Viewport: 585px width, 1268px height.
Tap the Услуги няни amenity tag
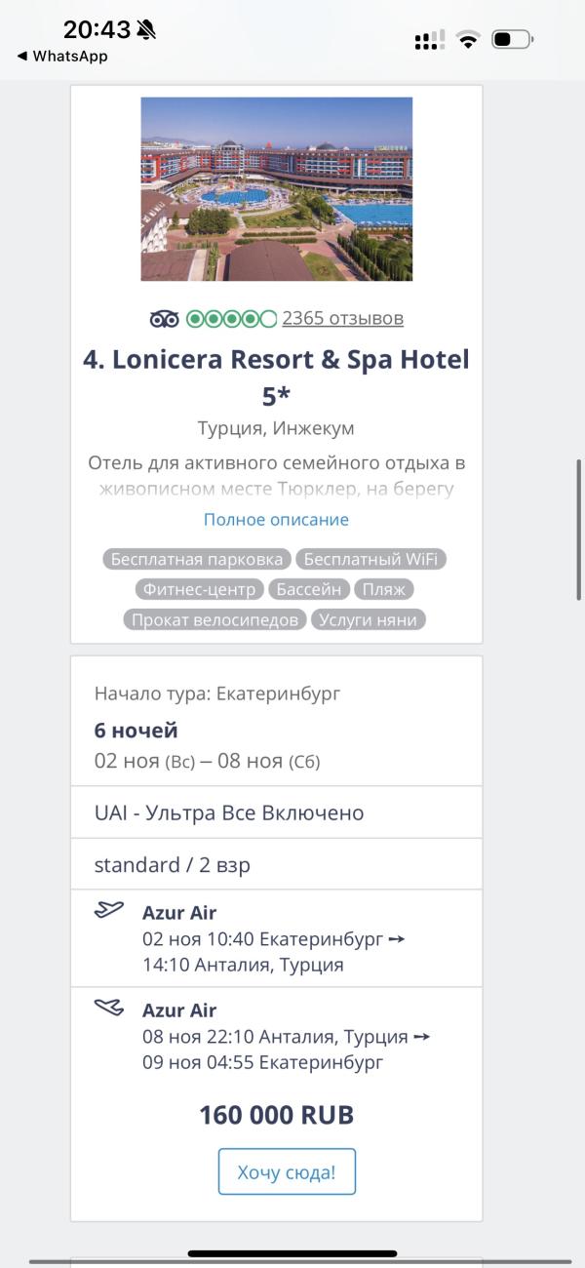[368, 619]
